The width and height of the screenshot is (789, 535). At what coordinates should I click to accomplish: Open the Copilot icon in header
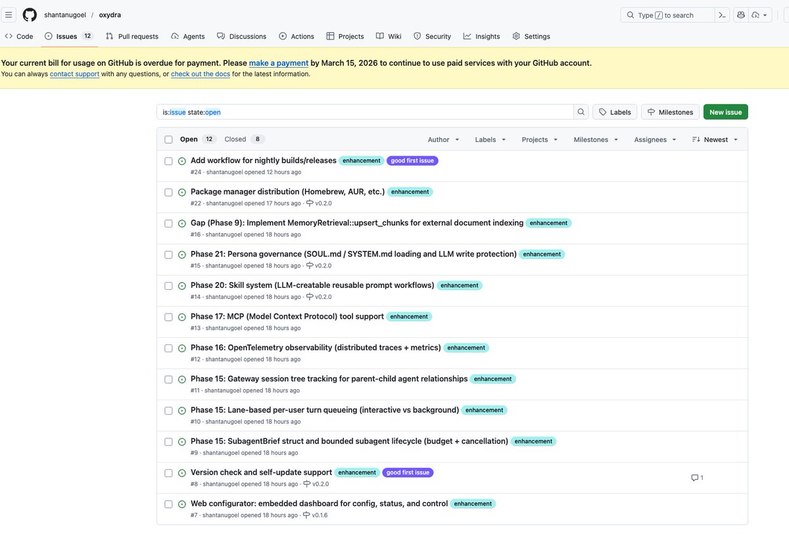(x=741, y=14)
